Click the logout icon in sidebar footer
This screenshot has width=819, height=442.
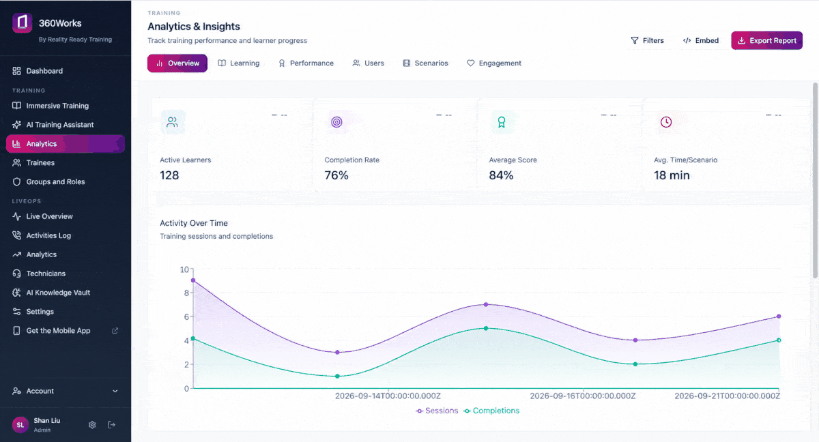click(112, 425)
